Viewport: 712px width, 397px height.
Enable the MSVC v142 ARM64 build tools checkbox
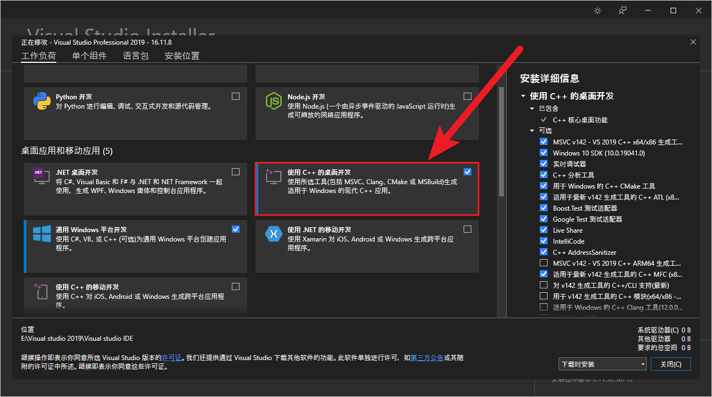[544, 263]
